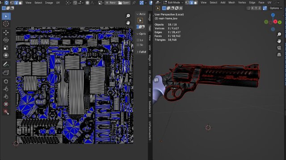Enable UV face select mode
This screenshot has height=160, width=286.
coord(21,3)
